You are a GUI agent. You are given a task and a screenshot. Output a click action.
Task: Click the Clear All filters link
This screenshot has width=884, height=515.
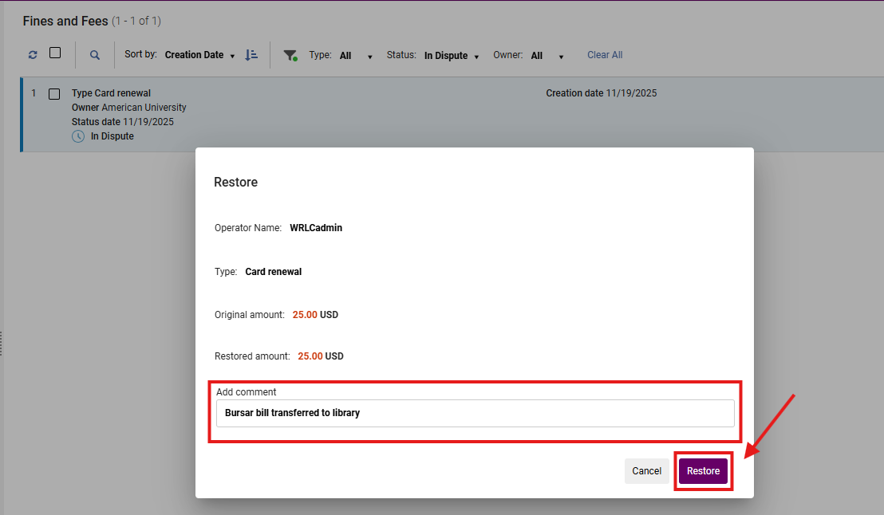605,55
